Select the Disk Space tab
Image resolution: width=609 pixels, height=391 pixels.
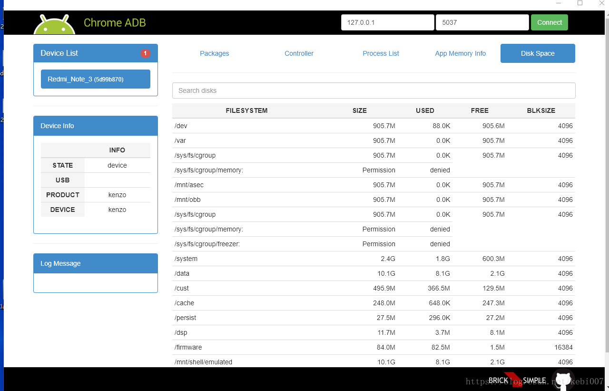pos(538,53)
